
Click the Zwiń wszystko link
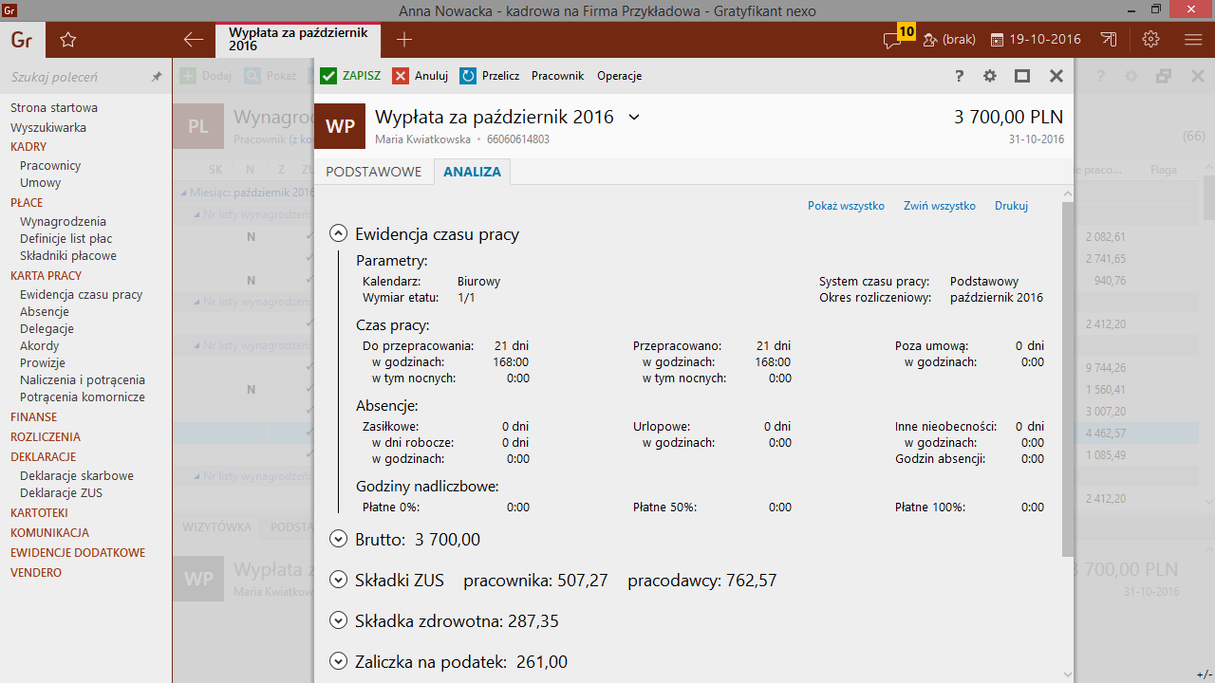(x=940, y=206)
